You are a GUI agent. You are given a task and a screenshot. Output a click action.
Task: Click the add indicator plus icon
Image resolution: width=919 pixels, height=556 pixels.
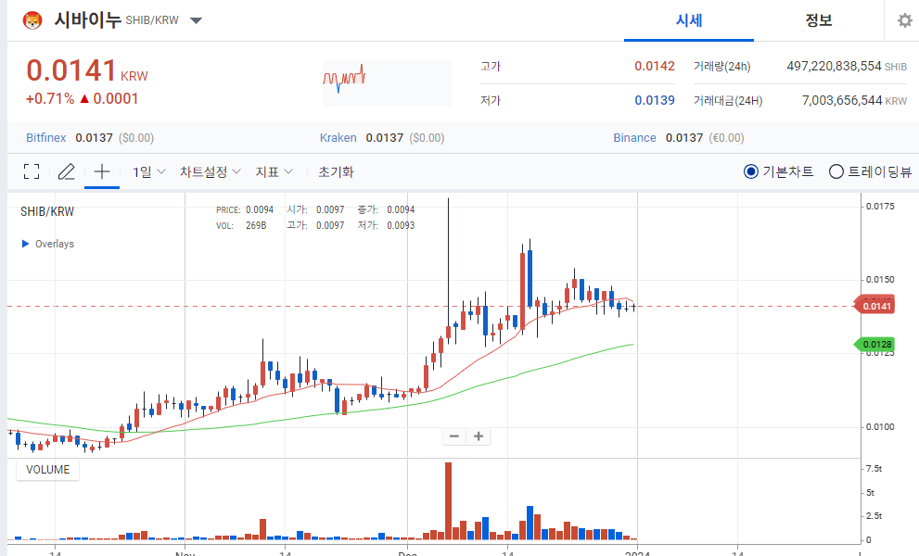pos(101,171)
